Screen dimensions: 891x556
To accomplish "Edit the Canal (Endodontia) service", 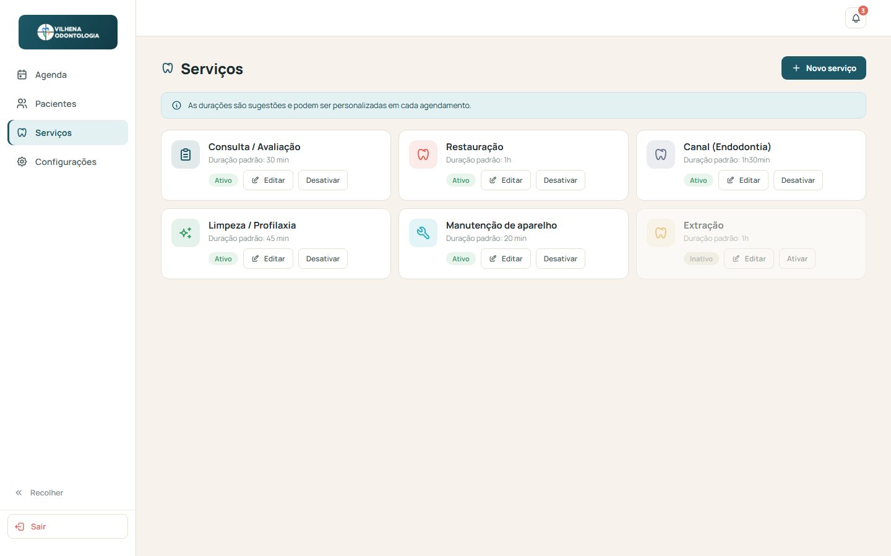I will pos(743,180).
